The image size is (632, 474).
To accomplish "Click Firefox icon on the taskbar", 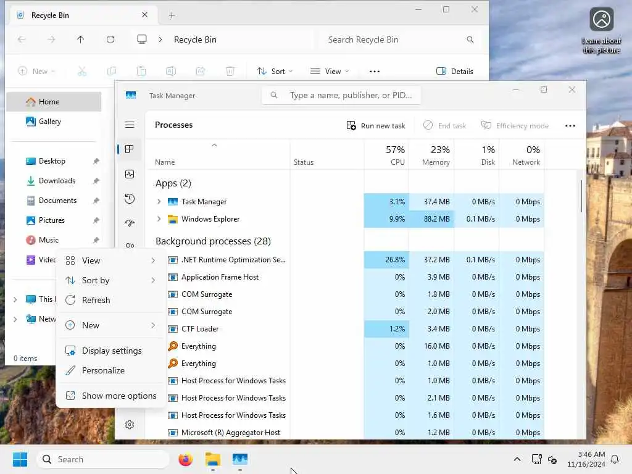I will coord(185,459).
